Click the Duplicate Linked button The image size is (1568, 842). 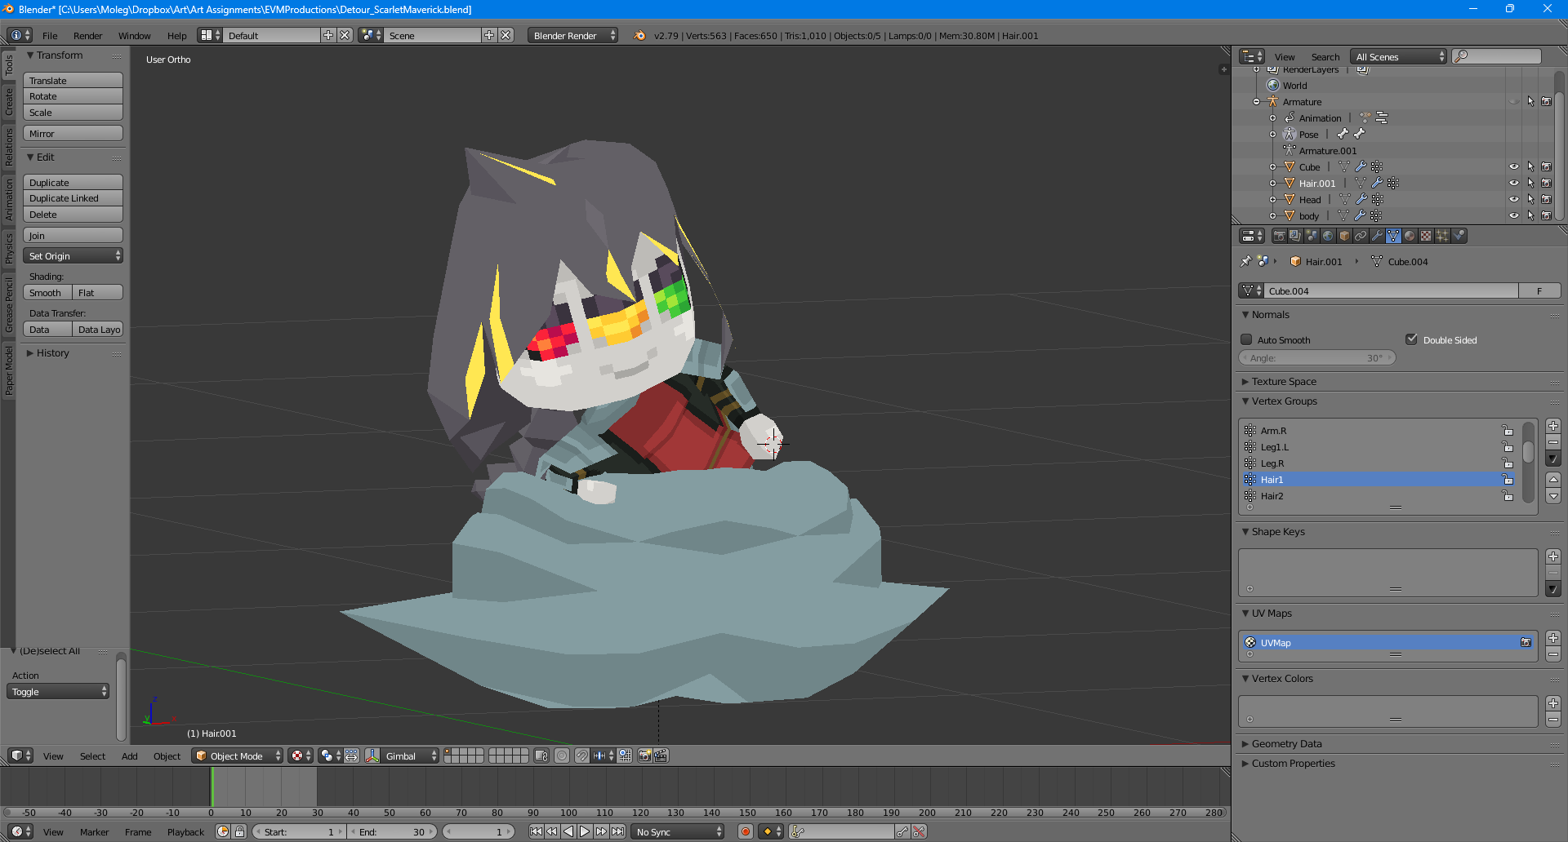coord(73,199)
